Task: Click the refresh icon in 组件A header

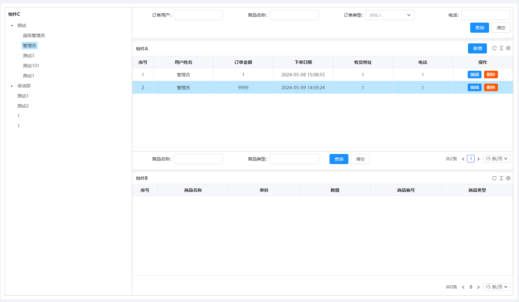Action: tap(494, 48)
